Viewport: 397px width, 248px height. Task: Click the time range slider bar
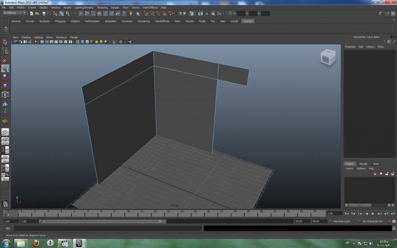click(x=103, y=221)
